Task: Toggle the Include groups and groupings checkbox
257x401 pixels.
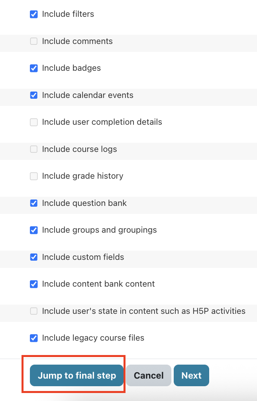Action: click(x=34, y=230)
